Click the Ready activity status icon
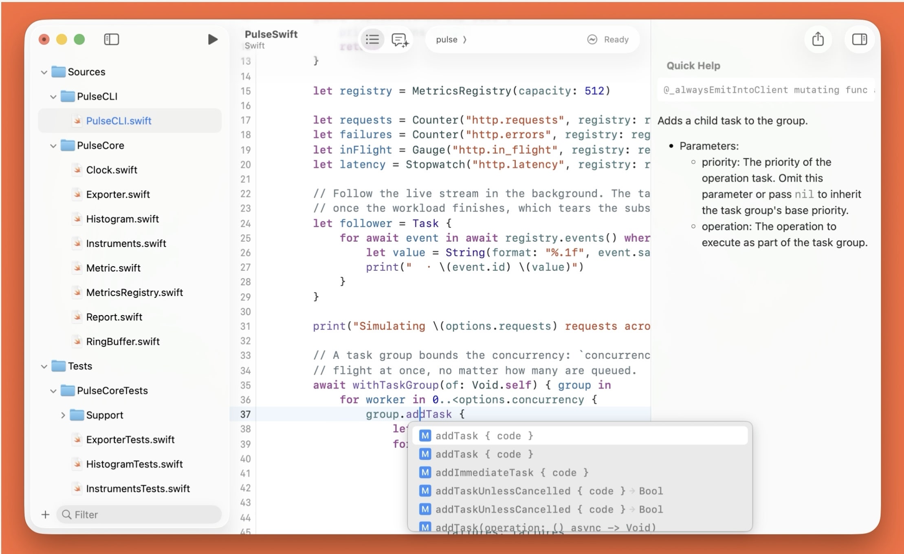 point(592,40)
